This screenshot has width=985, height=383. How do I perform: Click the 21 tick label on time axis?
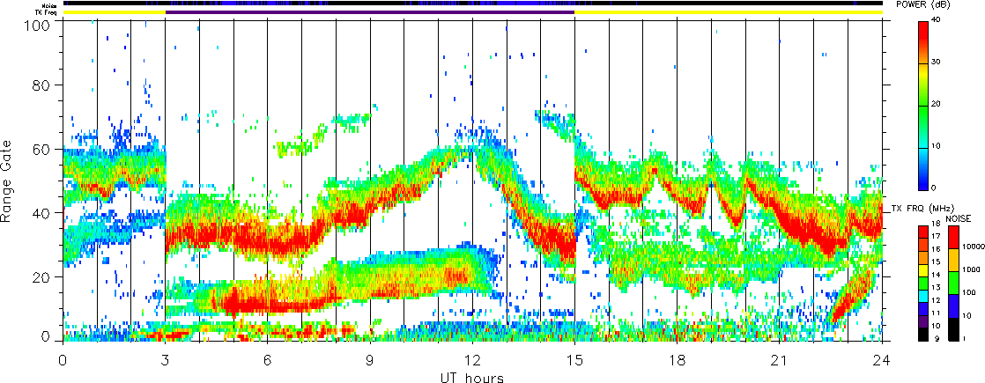(780, 360)
